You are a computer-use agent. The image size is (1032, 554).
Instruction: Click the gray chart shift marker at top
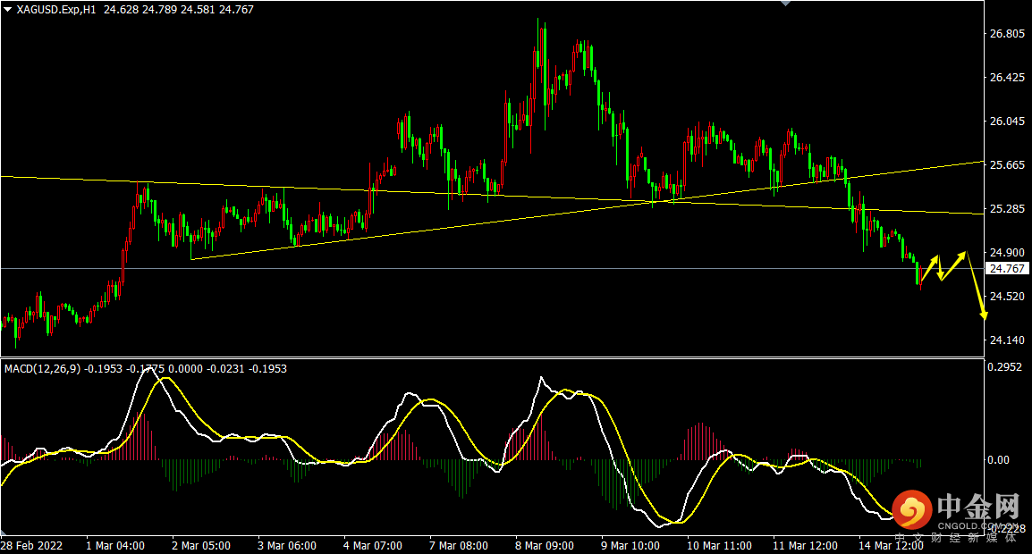point(785,4)
